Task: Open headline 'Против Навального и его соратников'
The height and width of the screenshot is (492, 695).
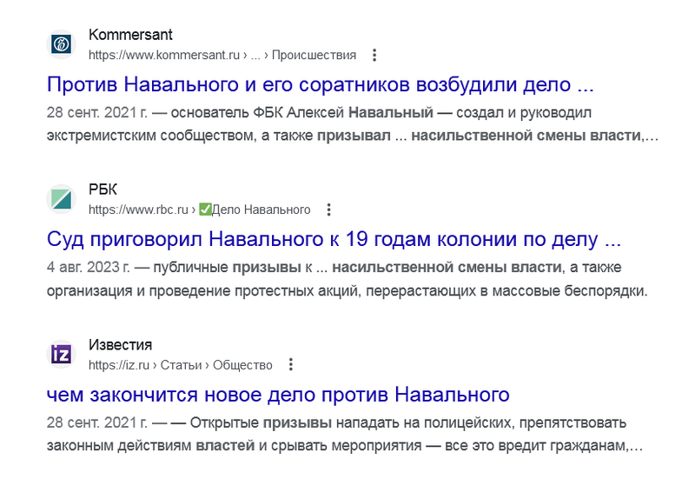Action: click(320, 85)
